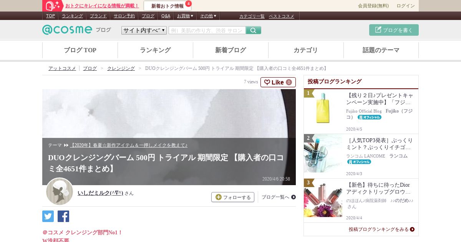Open サイト内すべて search scope dropdown
461x242 pixels.
[144, 30]
